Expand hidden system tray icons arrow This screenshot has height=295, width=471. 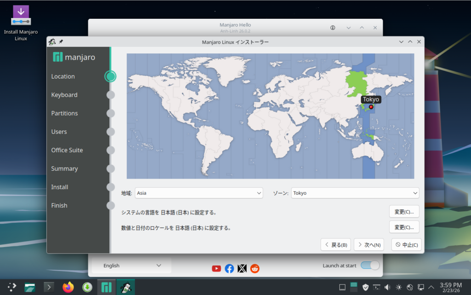point(431,287)
